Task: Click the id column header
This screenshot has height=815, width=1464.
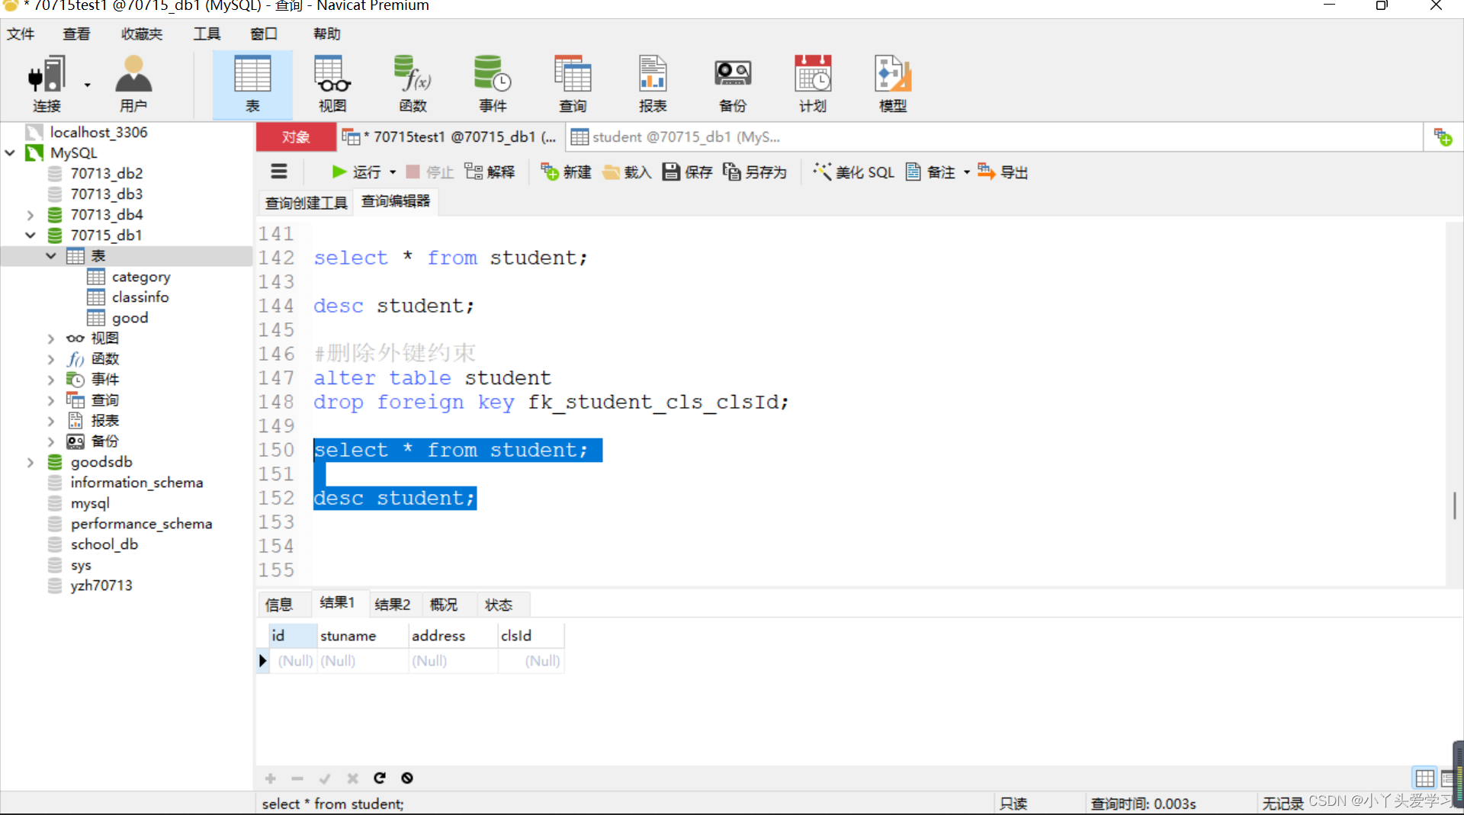Action: coord(294,636)
